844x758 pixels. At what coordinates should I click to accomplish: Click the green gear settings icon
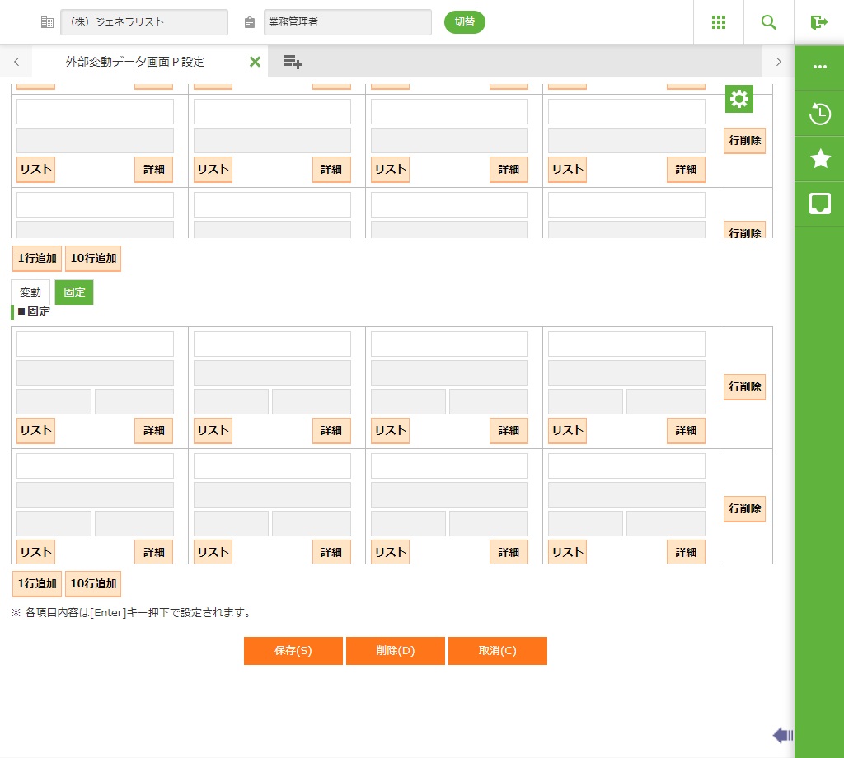(739, 100)
